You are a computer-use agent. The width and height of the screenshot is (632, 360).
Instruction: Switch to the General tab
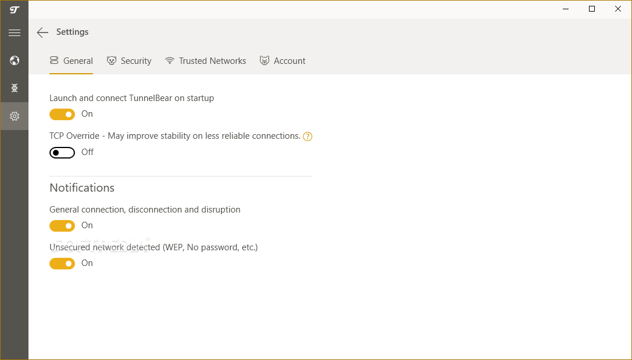(x=72, y=61)
